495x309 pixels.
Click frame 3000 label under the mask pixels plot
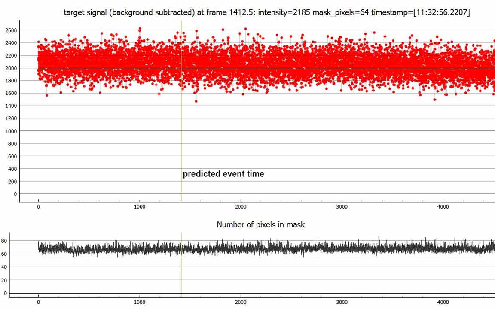(342, 302)
